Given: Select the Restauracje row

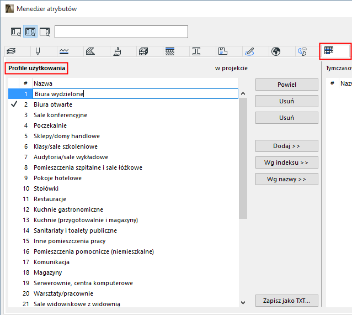Looking at the screenshot, I should (x=123, y=199).
